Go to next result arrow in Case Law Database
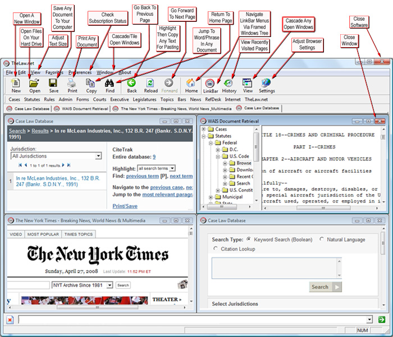 pos(63,165)
